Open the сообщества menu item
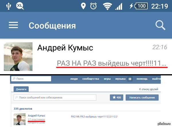 point(91,79)
